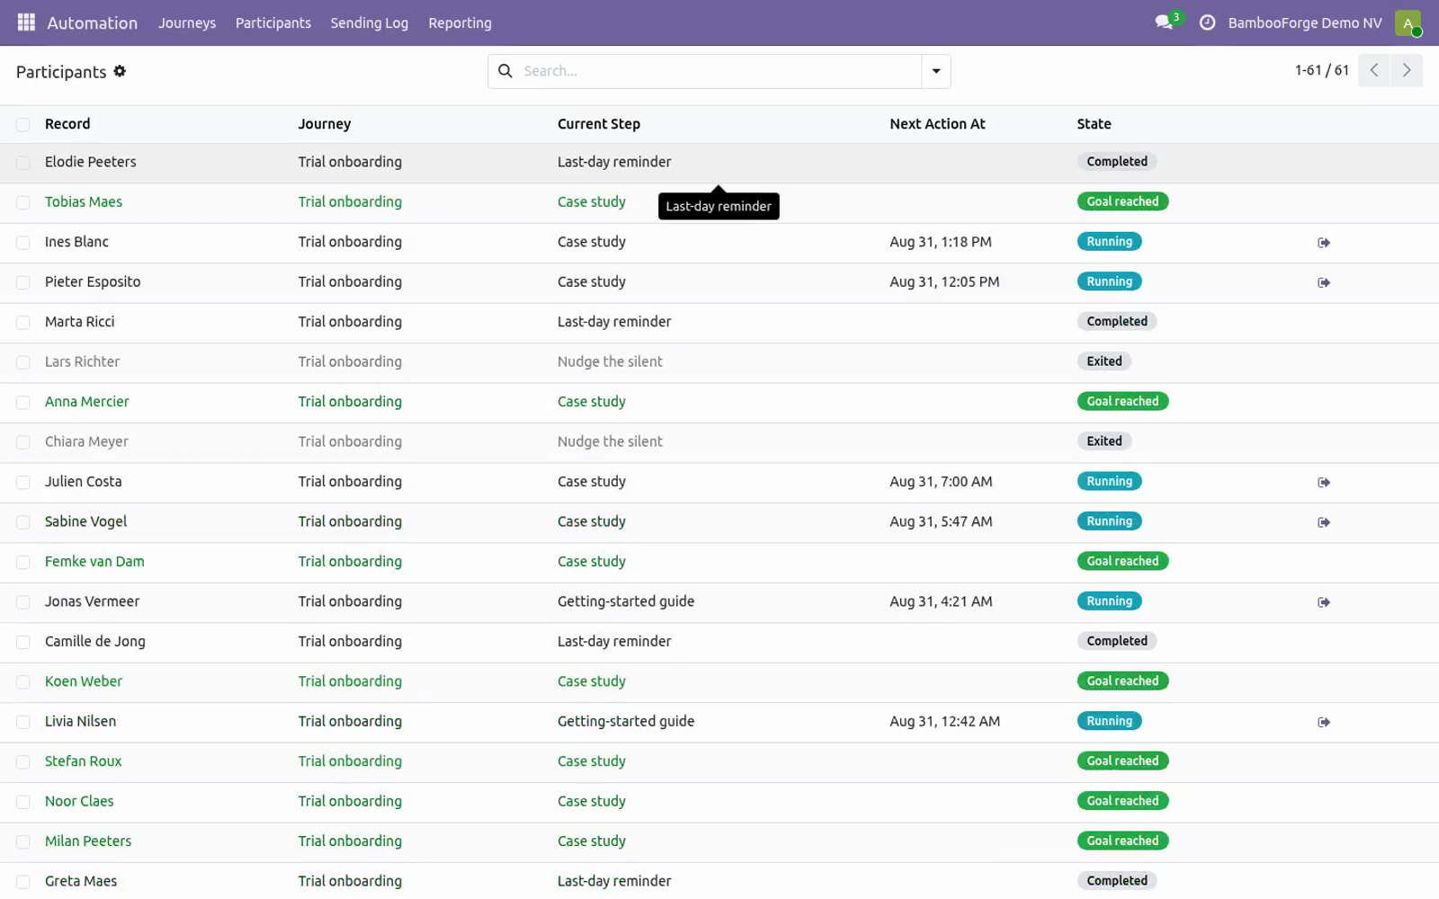Toggle the select-all checkbox in header
Viewport: 1439px width, 899px height.
click(x=23, y=125)
